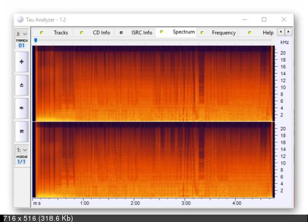Select the Spectrum tab

176,32
